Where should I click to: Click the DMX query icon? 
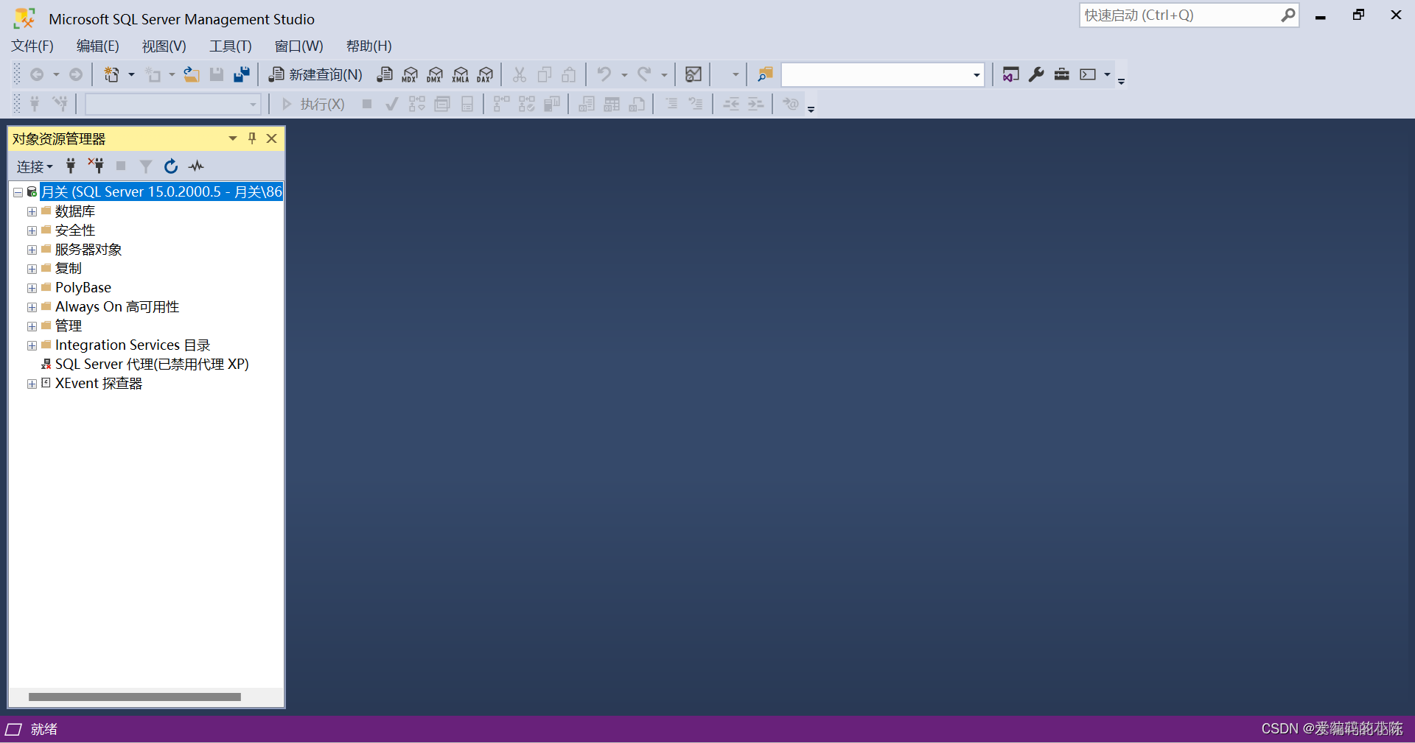[x=435, y=74]
